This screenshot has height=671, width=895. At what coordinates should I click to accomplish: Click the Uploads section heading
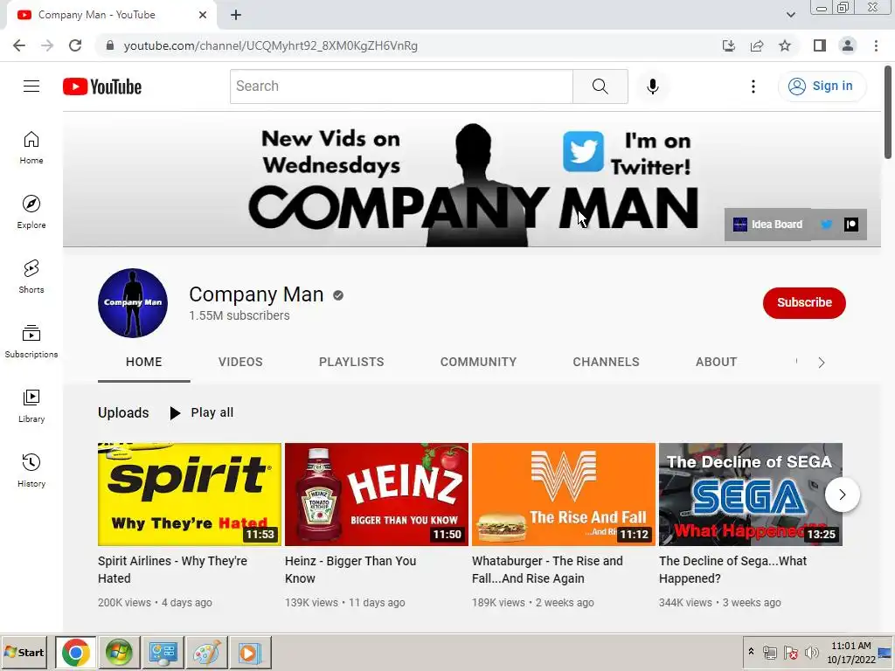click(123, 412)
